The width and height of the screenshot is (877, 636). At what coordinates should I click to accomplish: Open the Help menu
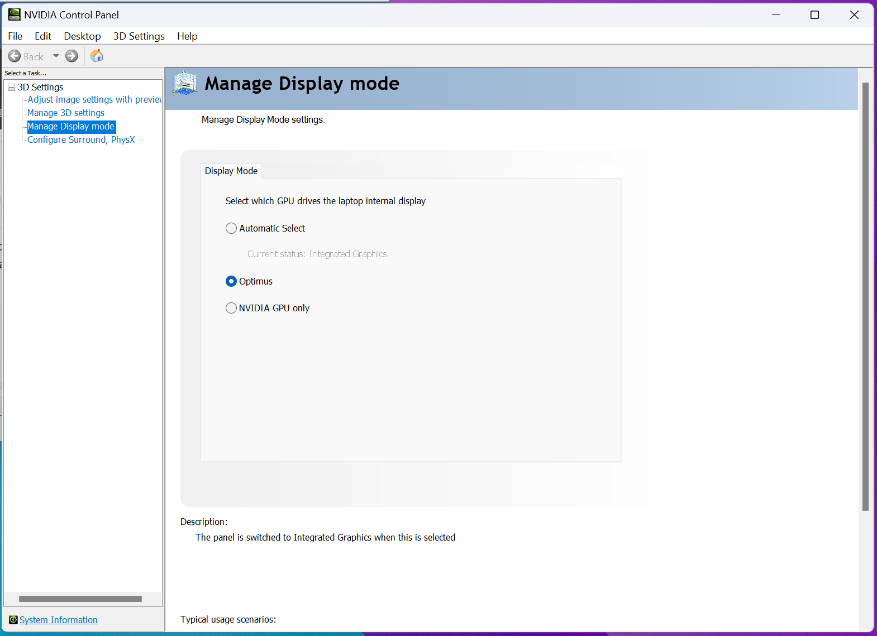click(x=187, y=36)
